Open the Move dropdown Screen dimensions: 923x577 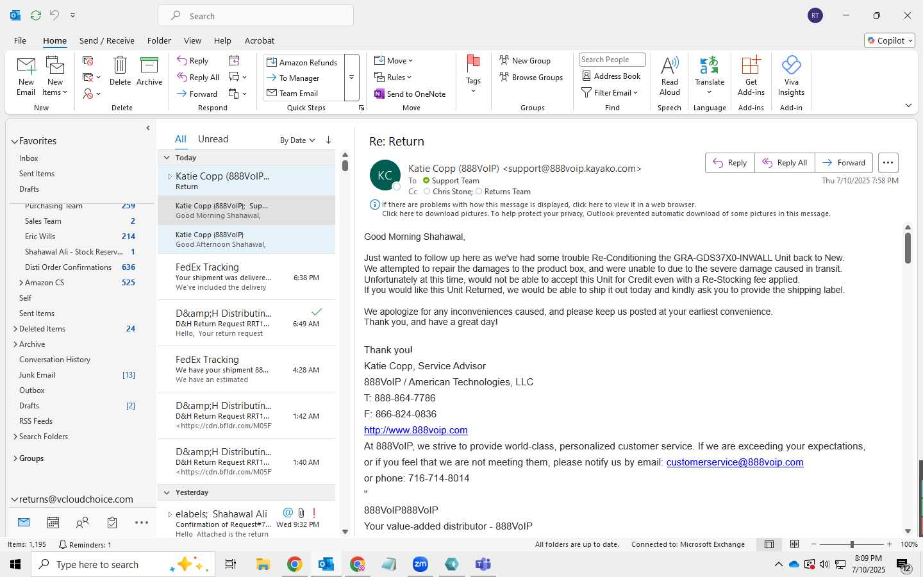pos(394,60)
